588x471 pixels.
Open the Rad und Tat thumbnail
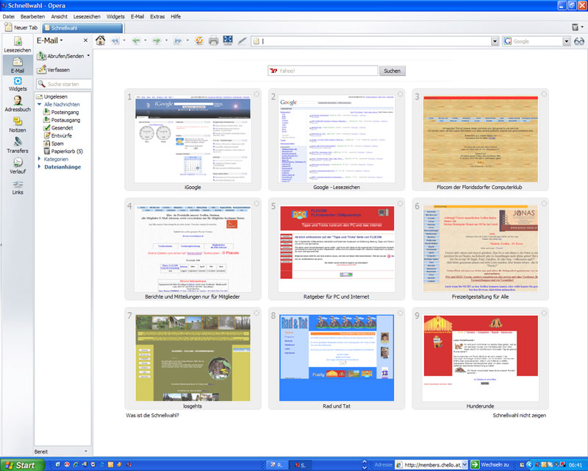coord(336,358)
